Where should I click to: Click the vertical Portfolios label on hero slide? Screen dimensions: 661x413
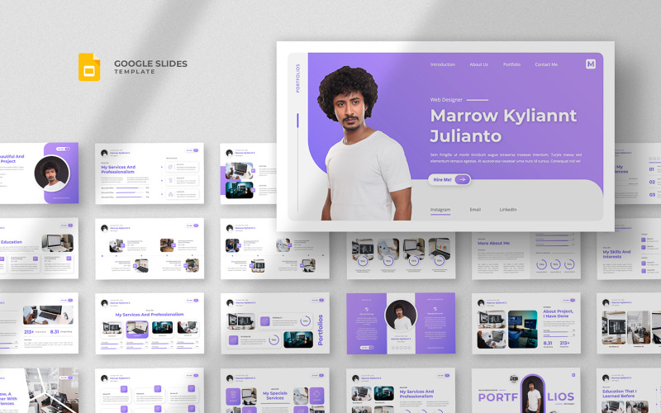pos(297,78)
